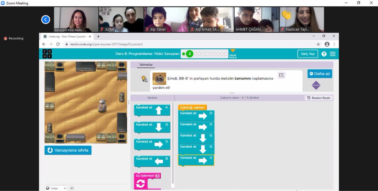Open the browser profile avatar
The image size is (378, 191).
[x=327, y=44]
